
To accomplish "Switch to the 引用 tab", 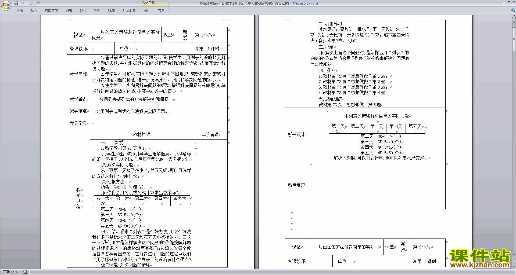I will [69, 10].
